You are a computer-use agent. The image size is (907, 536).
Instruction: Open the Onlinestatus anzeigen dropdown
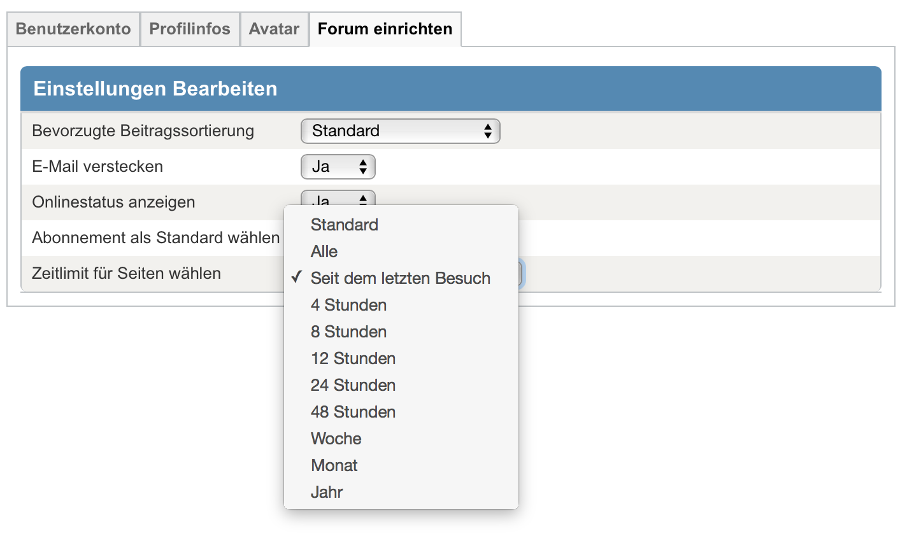pos(338,198)
